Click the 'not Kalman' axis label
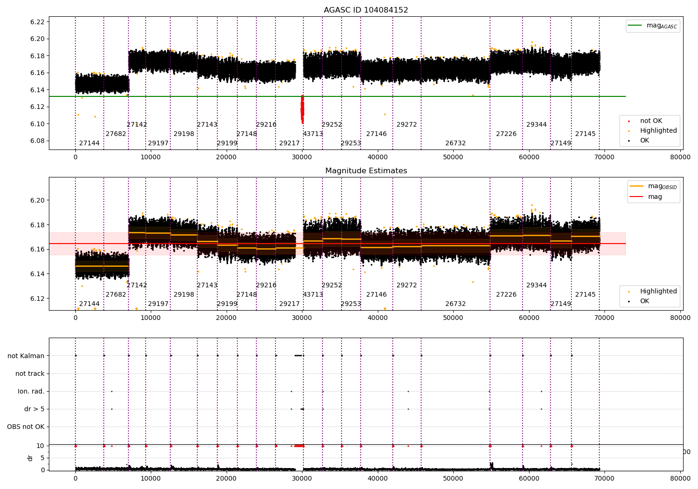 point(26,356)
